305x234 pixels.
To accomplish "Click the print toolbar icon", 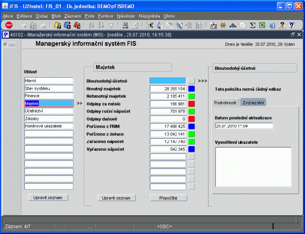I will click(x=125, y=25).
